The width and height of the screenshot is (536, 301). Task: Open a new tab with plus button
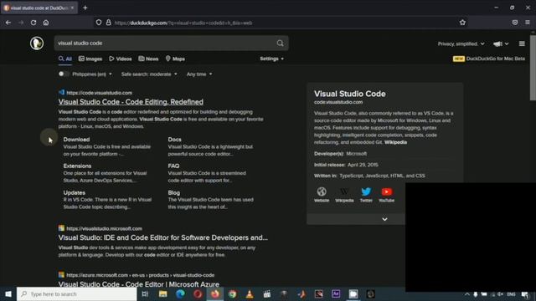[85, 8]
